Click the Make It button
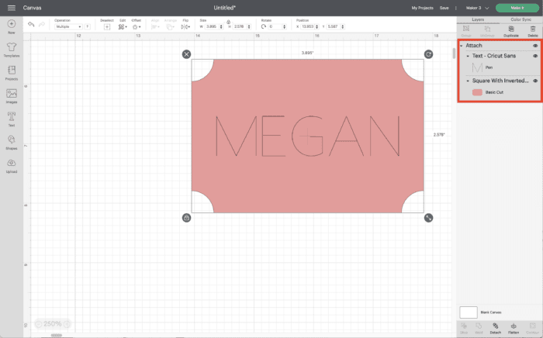The image size is (543, 338). [x=516, y=8]
